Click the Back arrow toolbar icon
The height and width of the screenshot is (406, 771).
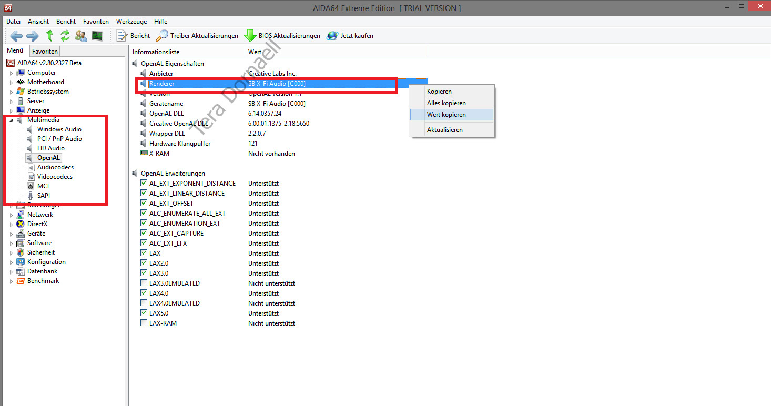17,36
